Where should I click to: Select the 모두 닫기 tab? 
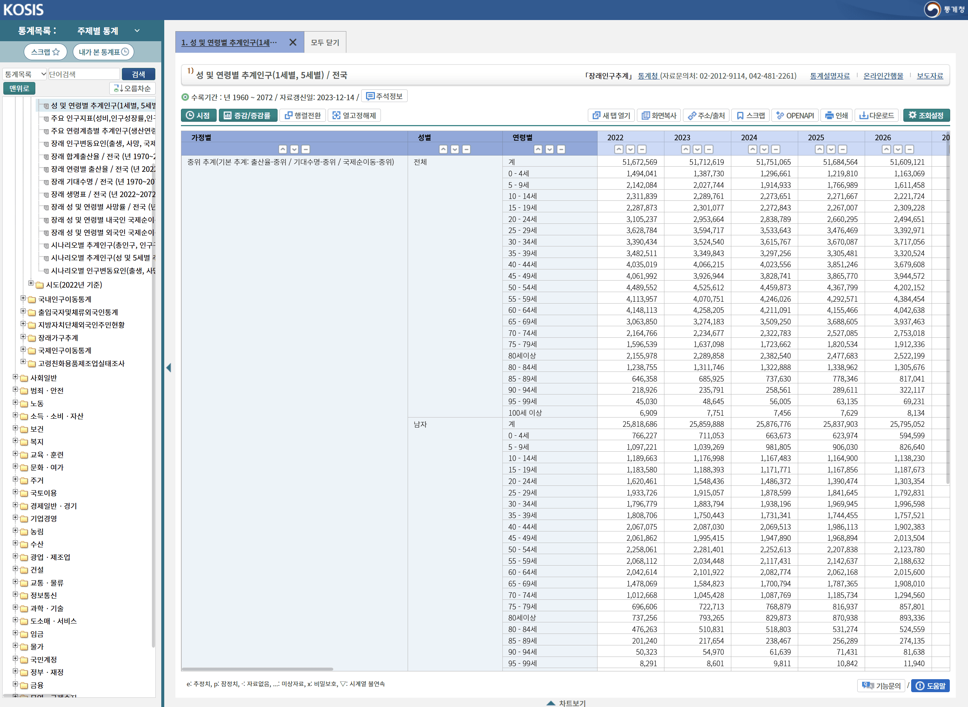[325, 42]
